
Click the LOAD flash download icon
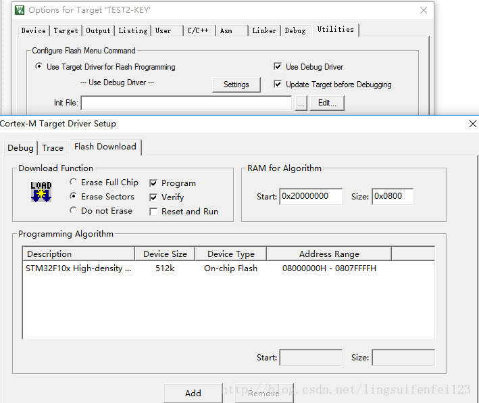tap(41, 192)
